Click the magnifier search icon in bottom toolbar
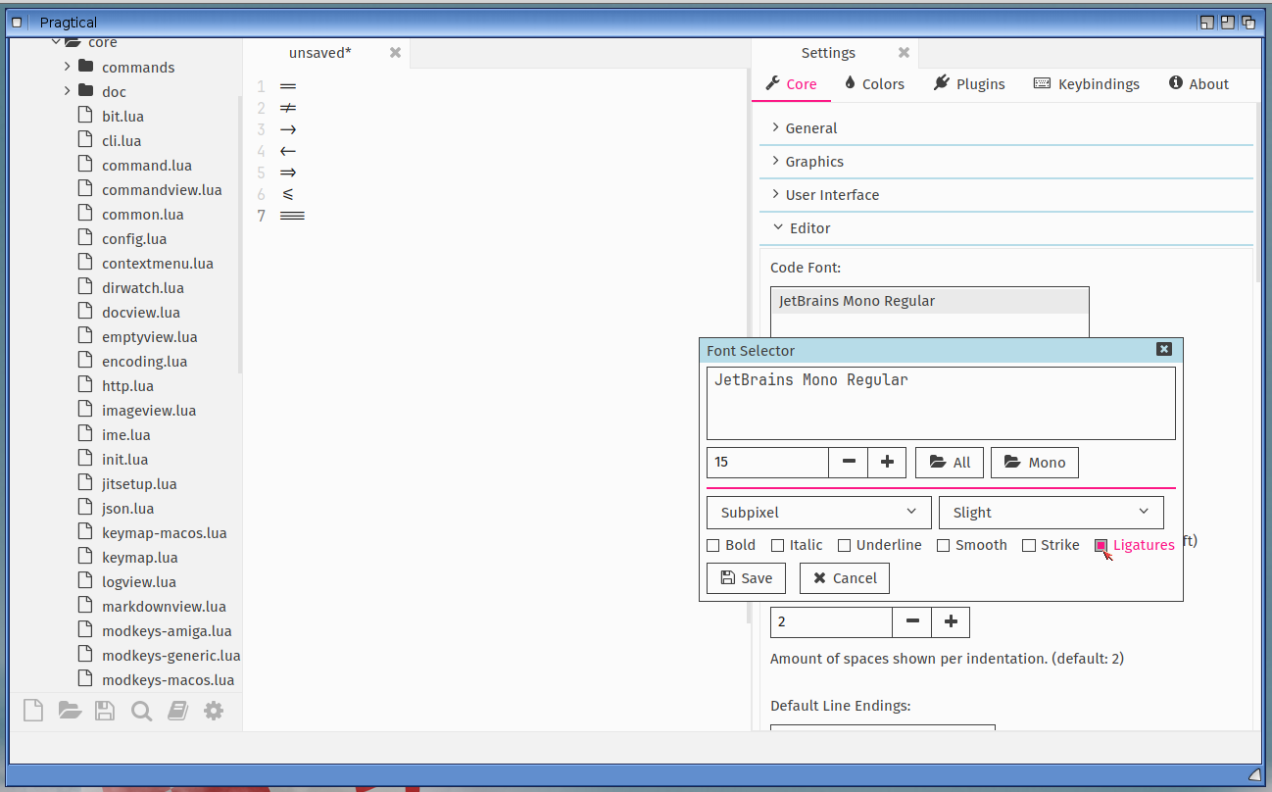 coord(141,711)
